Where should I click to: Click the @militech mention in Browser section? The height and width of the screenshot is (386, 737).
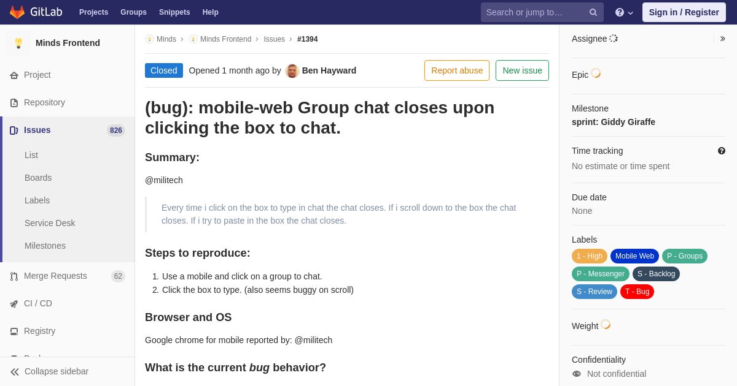pos(313,340)
